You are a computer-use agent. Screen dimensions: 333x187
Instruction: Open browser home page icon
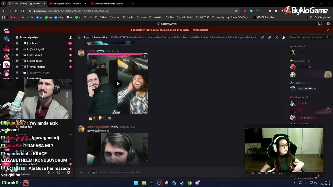pos(22,11)
